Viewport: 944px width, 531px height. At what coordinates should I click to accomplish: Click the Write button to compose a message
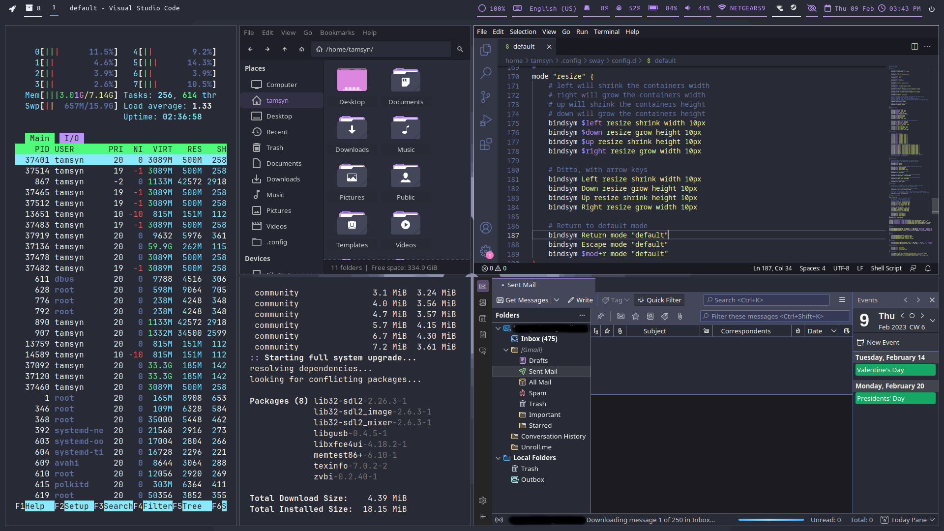point(580,300)
